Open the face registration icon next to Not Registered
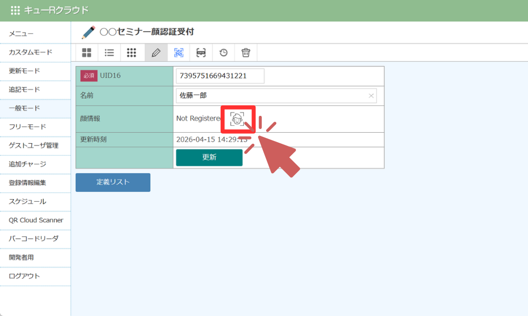528x316 pixels. pyautogui.click(x=238, y=119)
